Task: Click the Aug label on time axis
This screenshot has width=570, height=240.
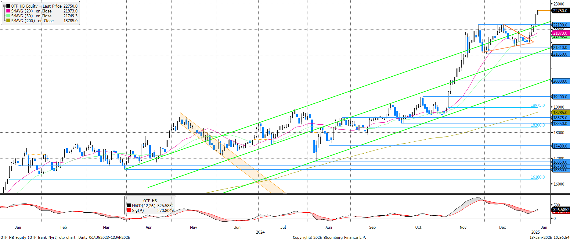Action: (x=329, y=227)
